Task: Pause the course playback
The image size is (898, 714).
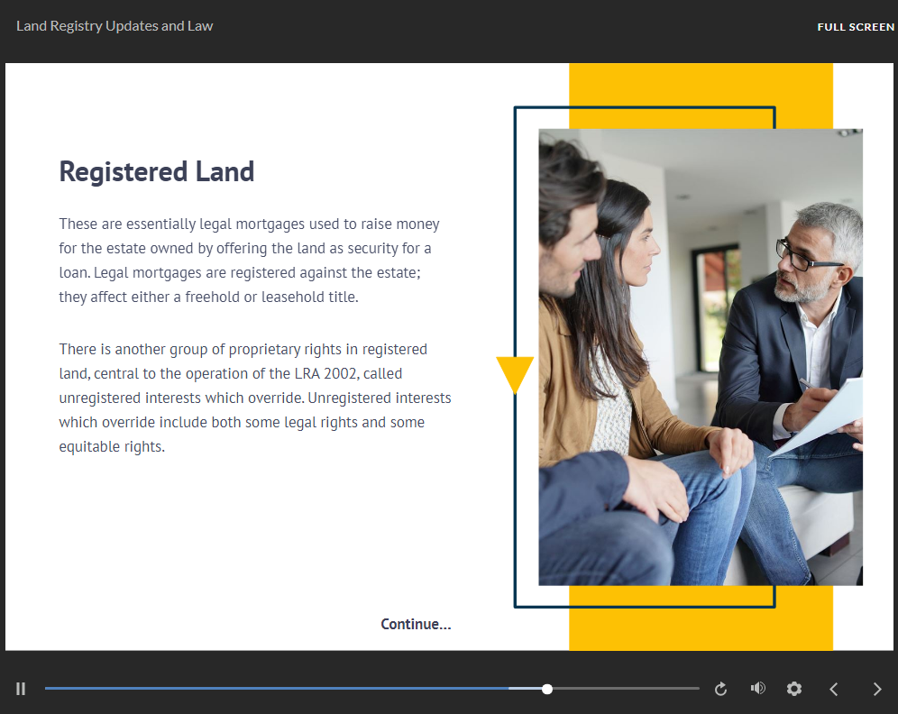Action: [x=22, y=689]
